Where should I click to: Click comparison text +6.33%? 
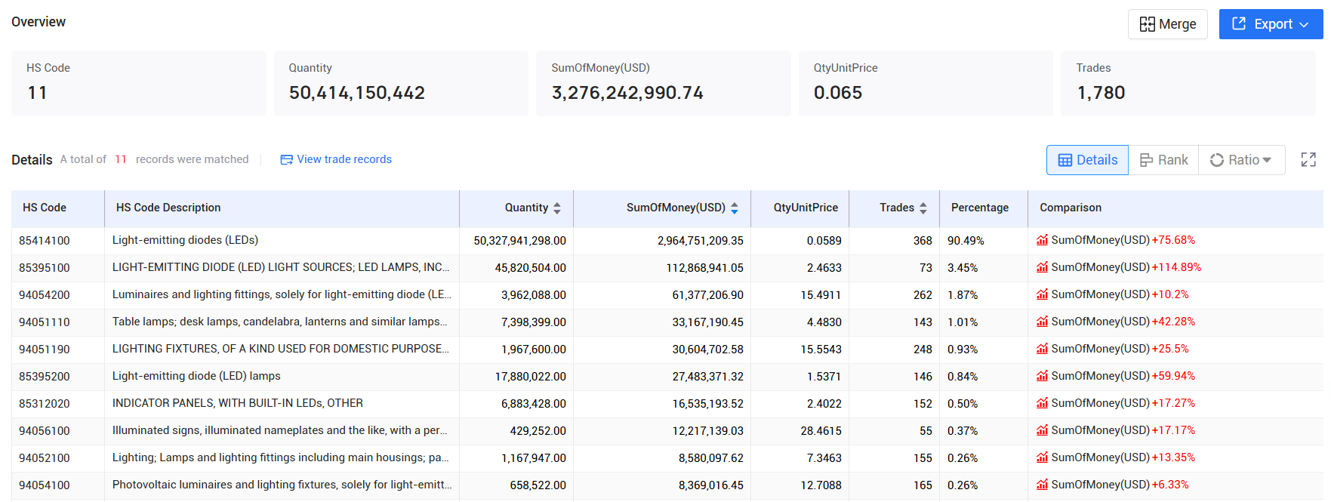(x=1170, y=485)
